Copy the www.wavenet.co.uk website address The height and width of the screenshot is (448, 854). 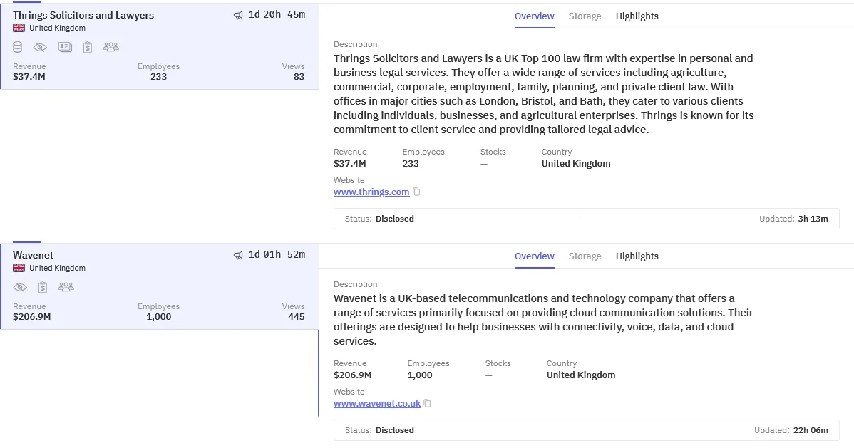(428, 404)
